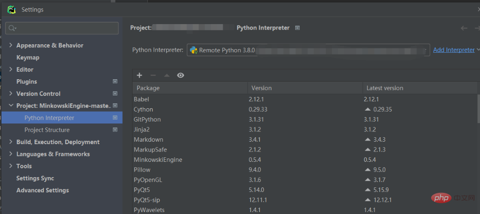Click project-level icon beside Project Structure
This screenshot has height=214, width=480.
pos(115,130)
